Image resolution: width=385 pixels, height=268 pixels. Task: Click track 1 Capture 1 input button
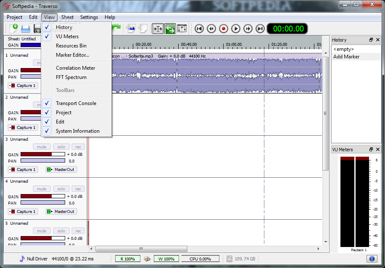23,85
